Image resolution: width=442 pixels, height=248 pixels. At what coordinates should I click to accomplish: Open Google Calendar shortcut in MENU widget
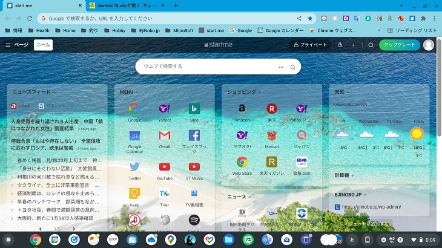[134, 135]
